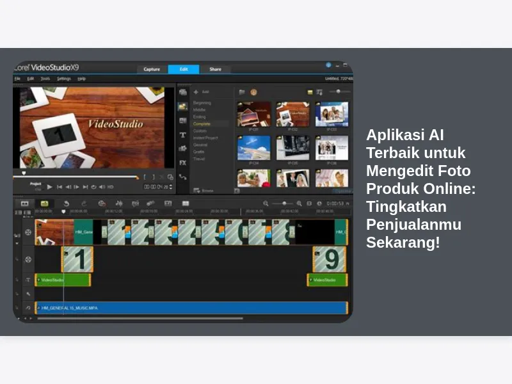Zoom out the timeline magnifier
The width and height of the screenshot is (512, 384).
266,204
